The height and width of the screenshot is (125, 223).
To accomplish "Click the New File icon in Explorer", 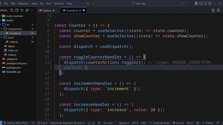I will pos(12,10).
